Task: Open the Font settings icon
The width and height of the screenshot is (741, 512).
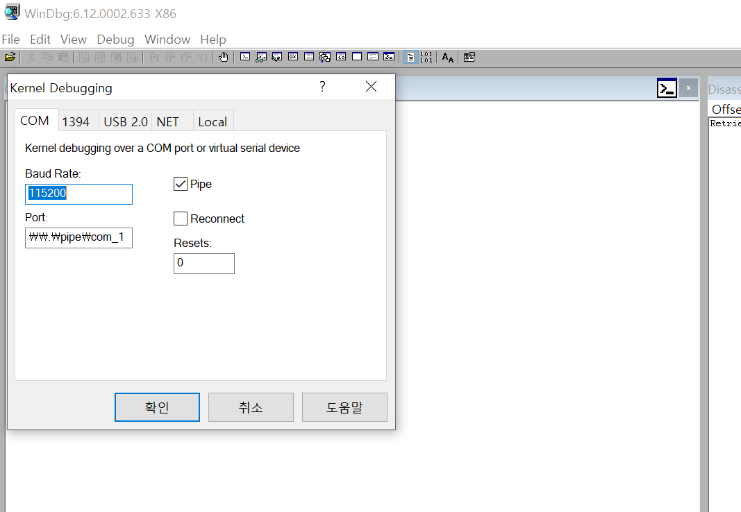Action: (x=447, y=57)
